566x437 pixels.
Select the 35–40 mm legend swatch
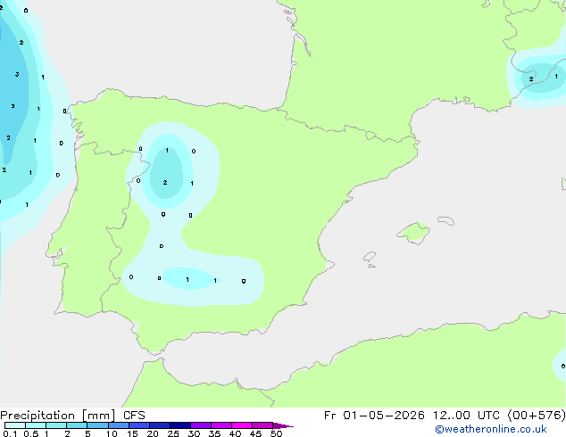(x=221, y=425)
